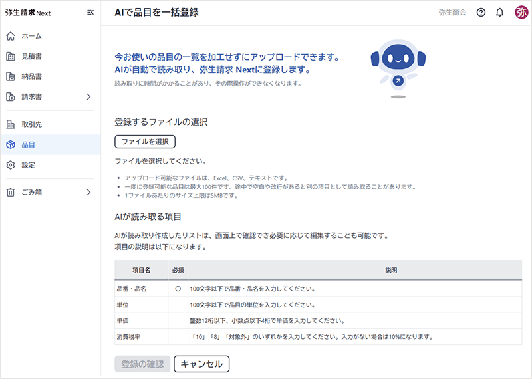Collapse the sidebar with the menu toggle icon
Viewport: 532px width, 379px height.
point(90,13)
